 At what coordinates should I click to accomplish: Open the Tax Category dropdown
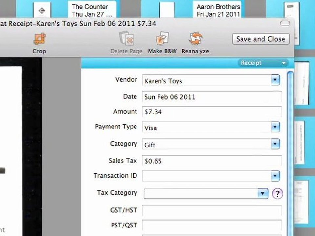206,193
